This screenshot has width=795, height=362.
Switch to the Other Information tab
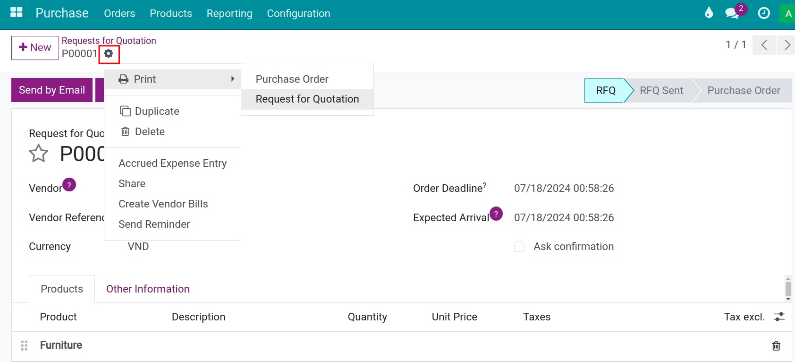(148, 289)
